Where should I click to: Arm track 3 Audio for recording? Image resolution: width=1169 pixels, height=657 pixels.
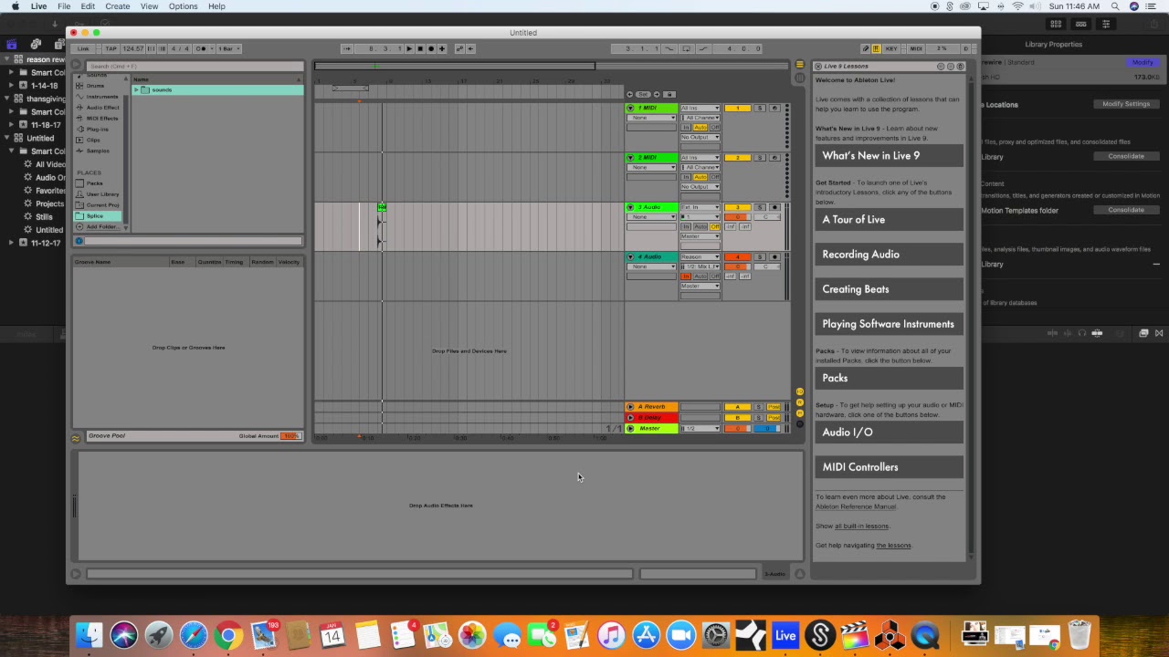[x=774, y=207]
